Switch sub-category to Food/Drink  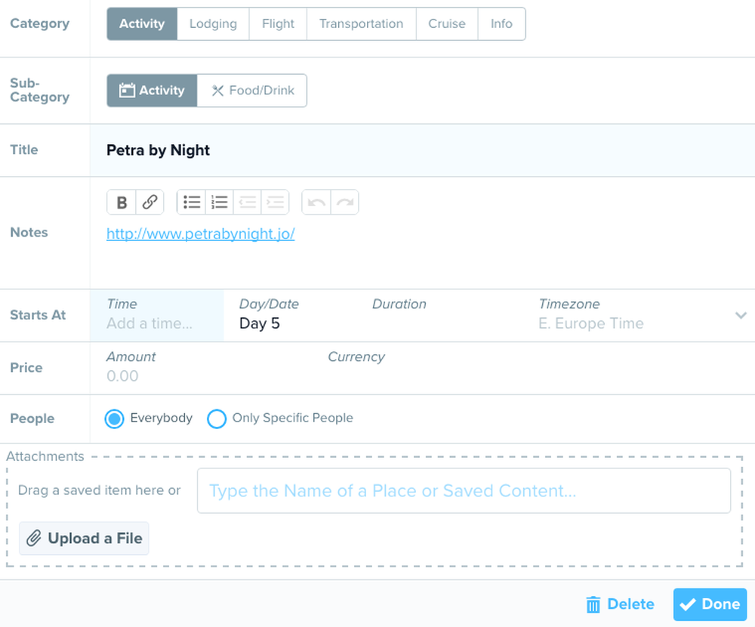point(252,91)
